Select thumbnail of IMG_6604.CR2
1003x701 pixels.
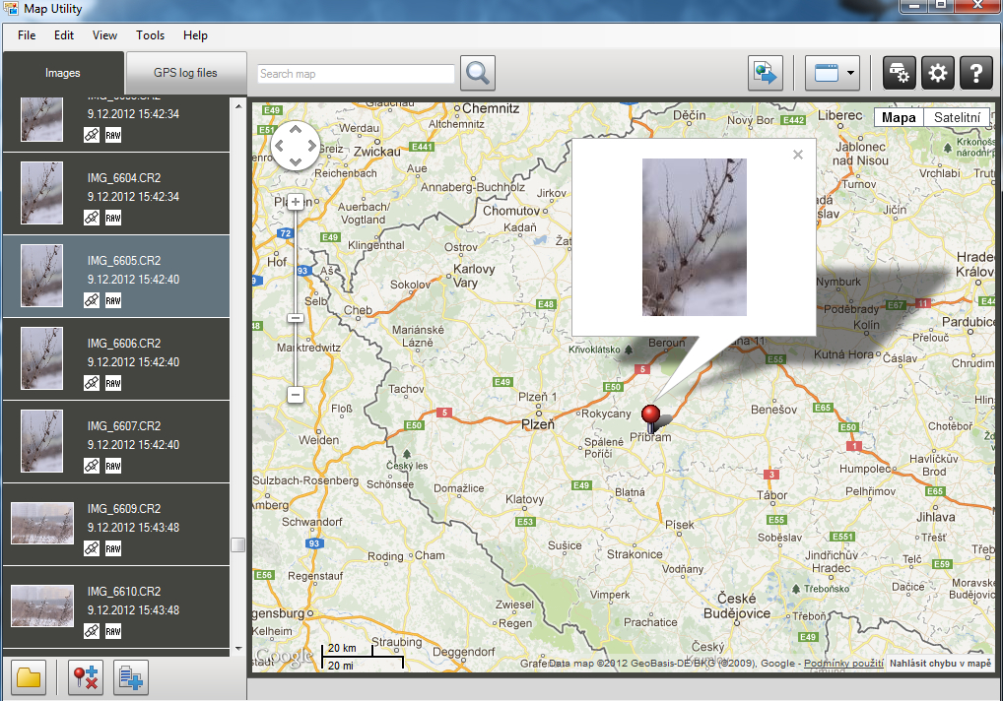coord(42,193)
